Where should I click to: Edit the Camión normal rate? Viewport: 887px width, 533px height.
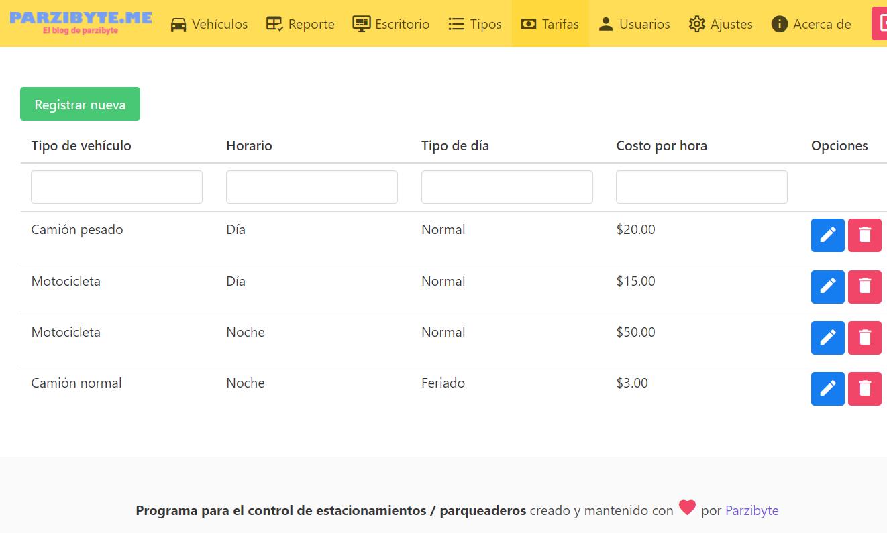(827, 389)
